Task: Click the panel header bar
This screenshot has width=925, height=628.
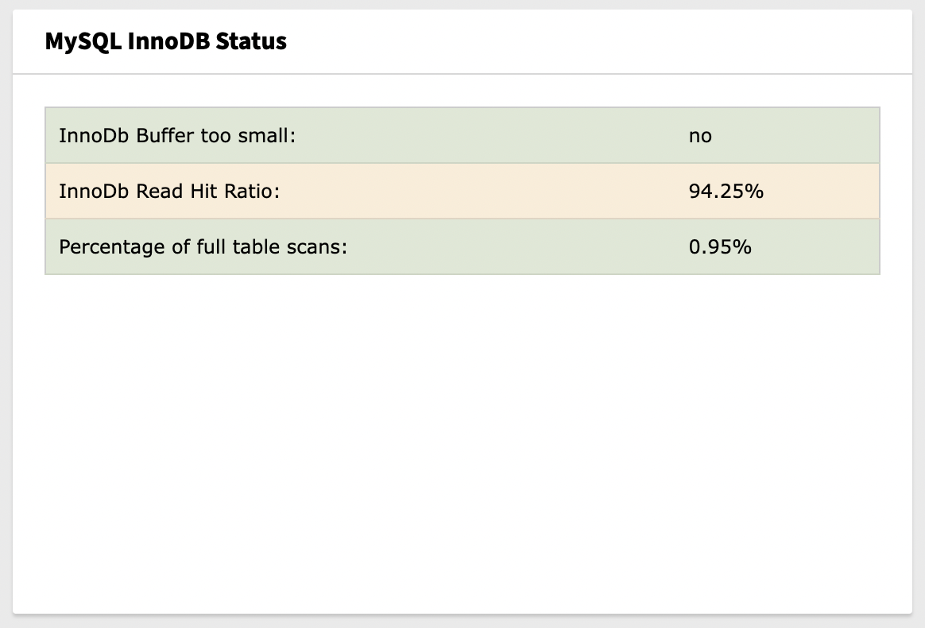Action: tap(462, 41)
